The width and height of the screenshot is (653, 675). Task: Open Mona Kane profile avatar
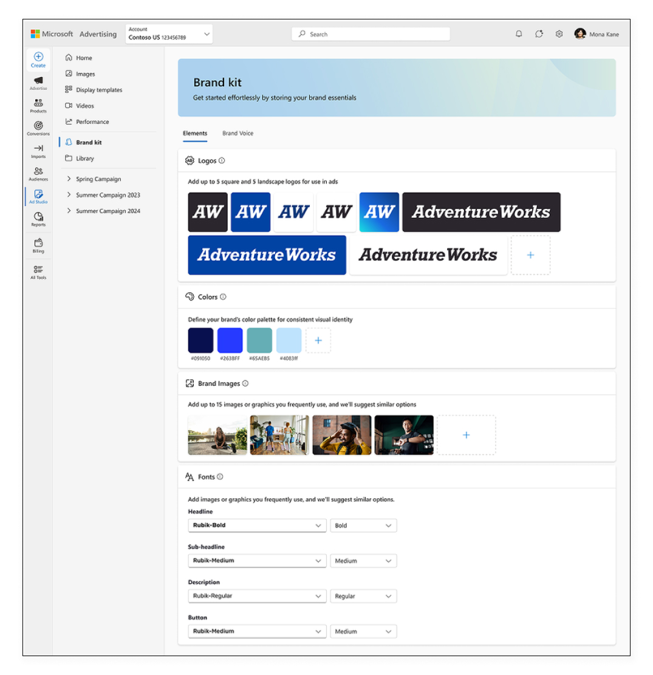coord(580,33)
